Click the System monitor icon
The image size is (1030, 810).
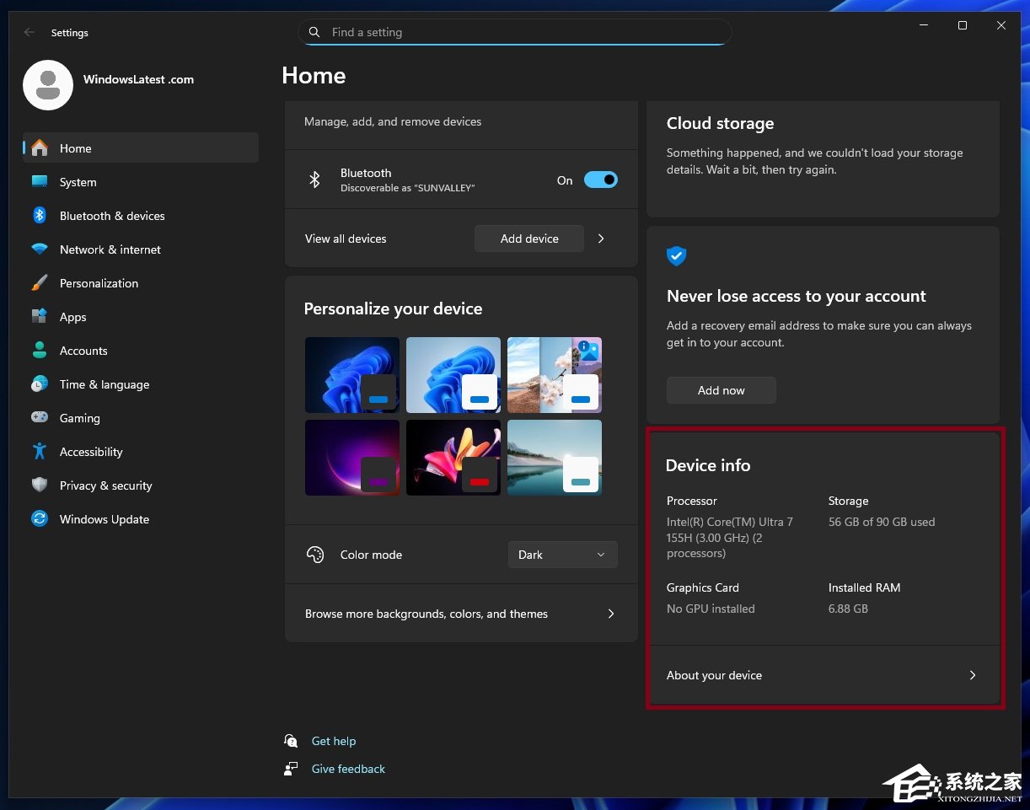[40, 182]
